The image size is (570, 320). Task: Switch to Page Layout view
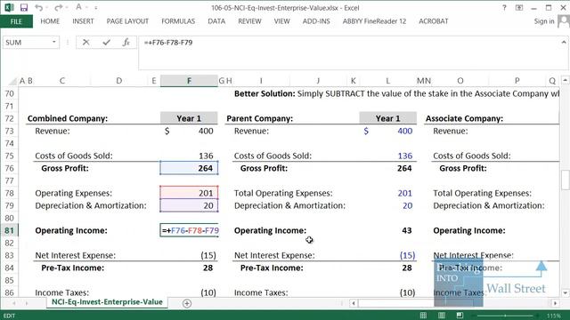pyautogui.click(x=442, y=316)
